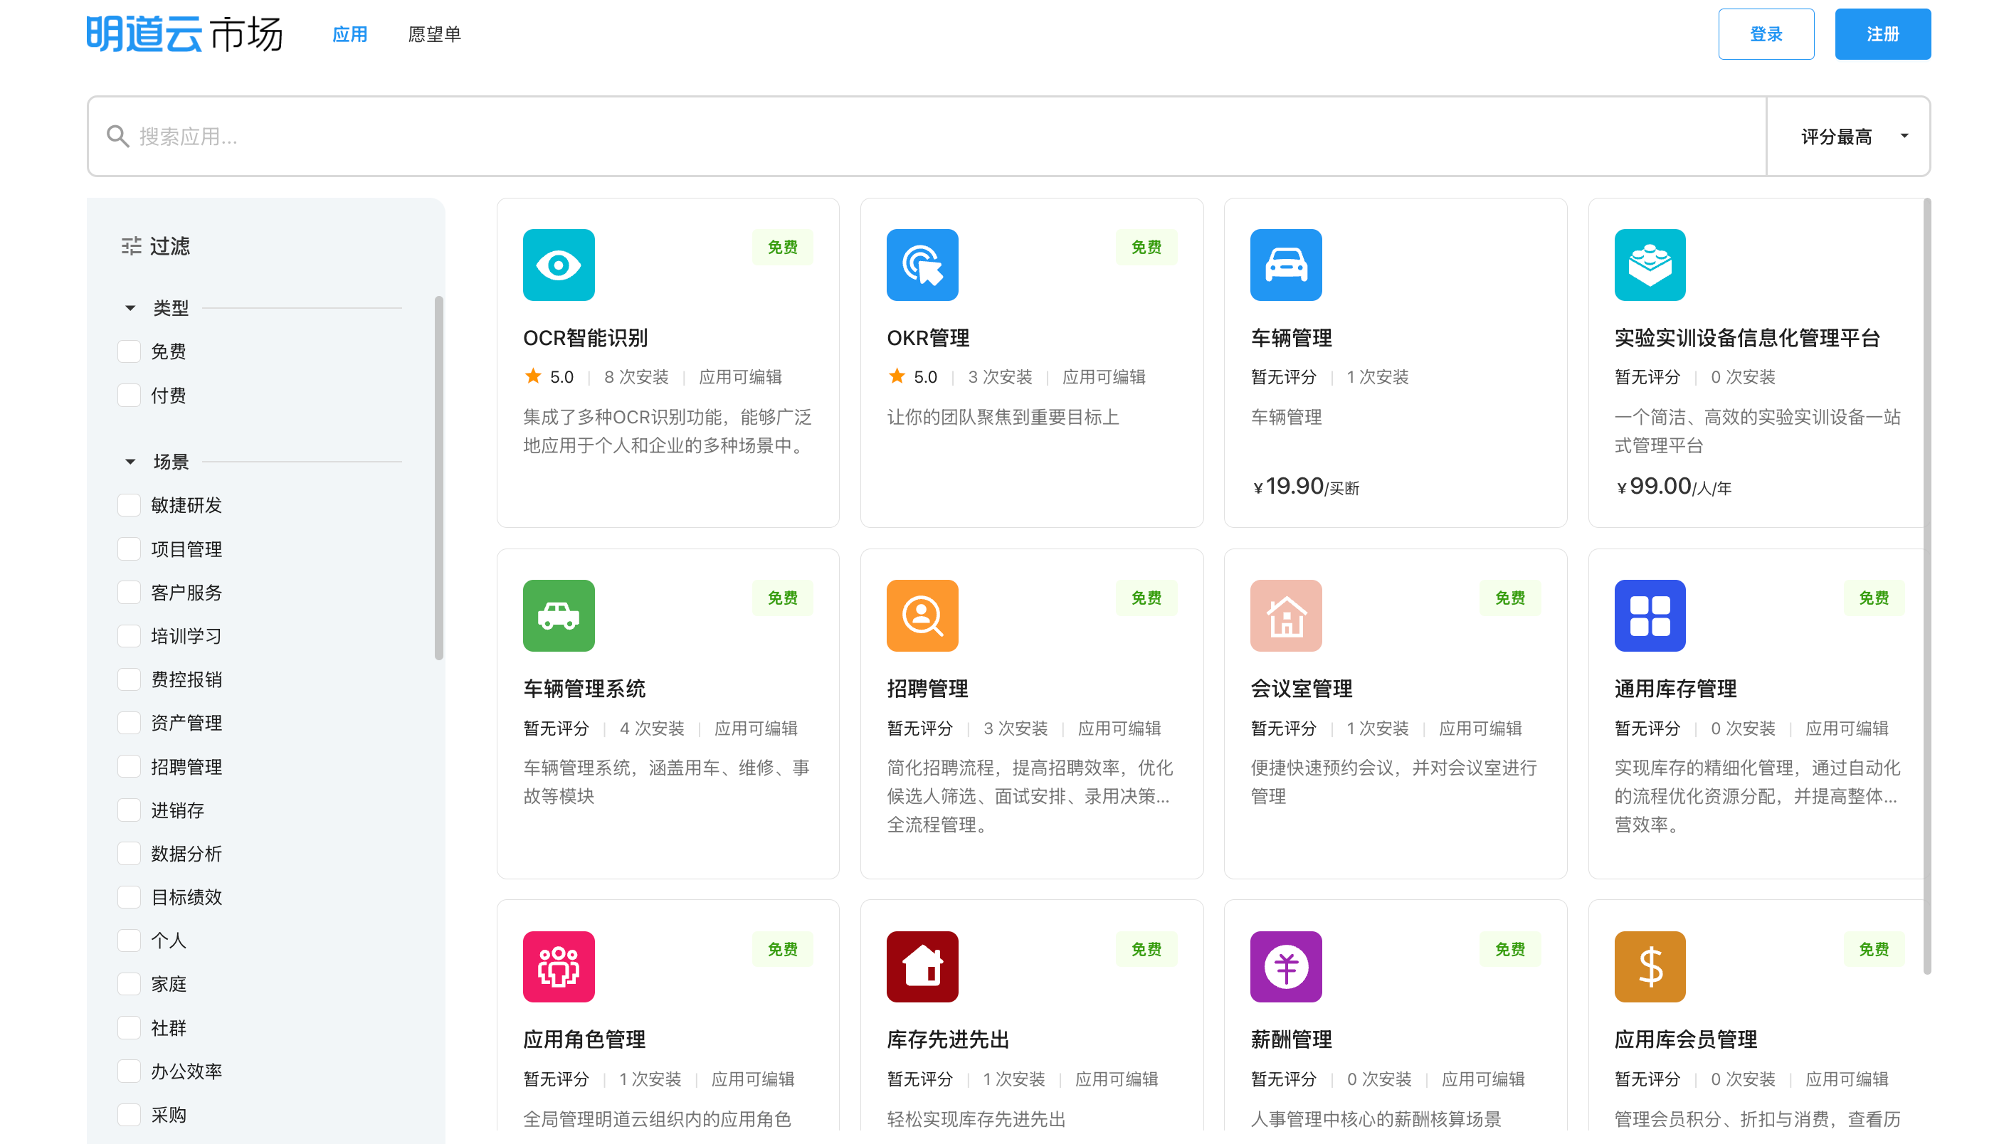Image resolution: width=2004 pixels, height=1144 pixels.
Task: Click the 过滤 filter sliders icon
Action: (131, 246)
